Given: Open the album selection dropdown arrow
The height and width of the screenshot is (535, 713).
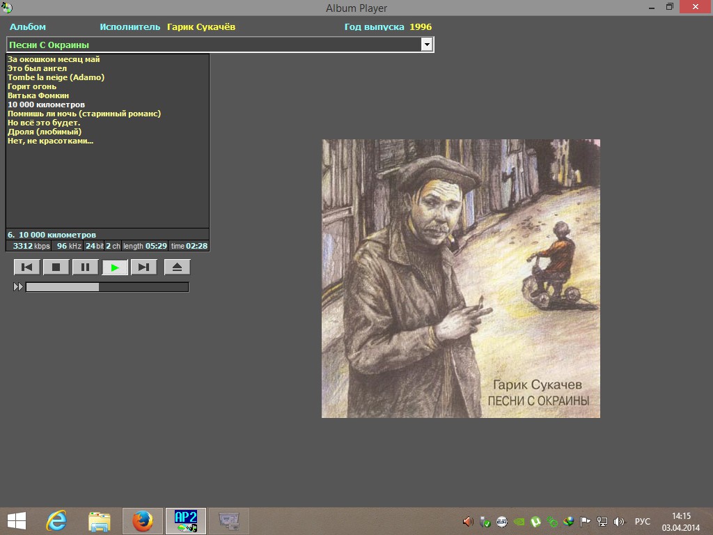Looking at the screenshot, I should point(427,45).
